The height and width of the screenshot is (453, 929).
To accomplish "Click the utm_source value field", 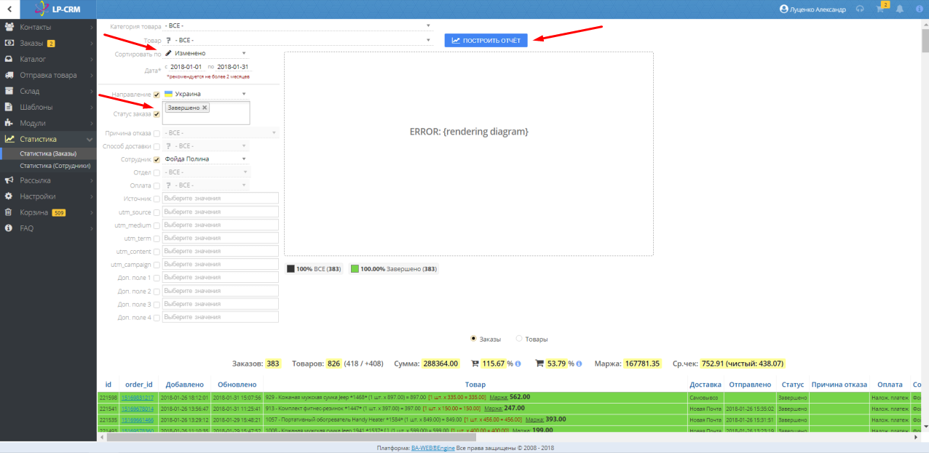I will (x=221, y=212).
